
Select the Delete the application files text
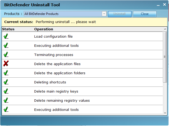tap(57, 64)
